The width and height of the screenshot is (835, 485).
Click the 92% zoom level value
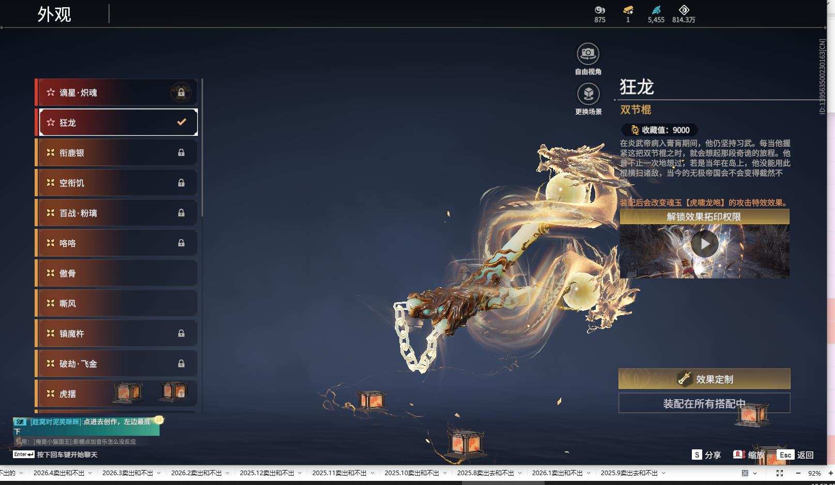coord(815,473)
